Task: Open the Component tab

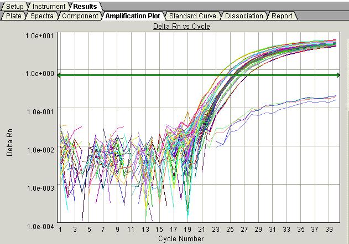Action: point(80,16)
